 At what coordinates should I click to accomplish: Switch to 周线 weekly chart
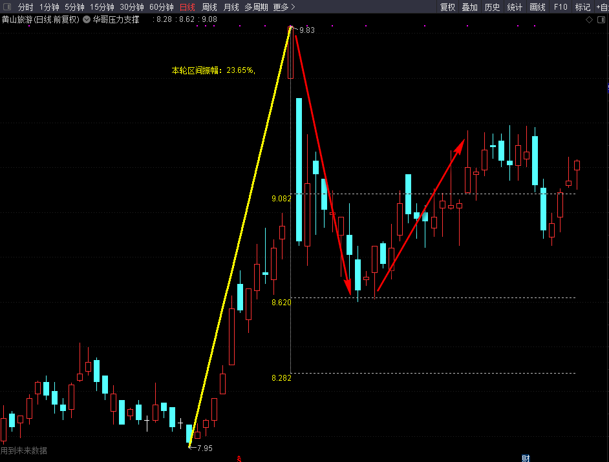tap(209, 7)
